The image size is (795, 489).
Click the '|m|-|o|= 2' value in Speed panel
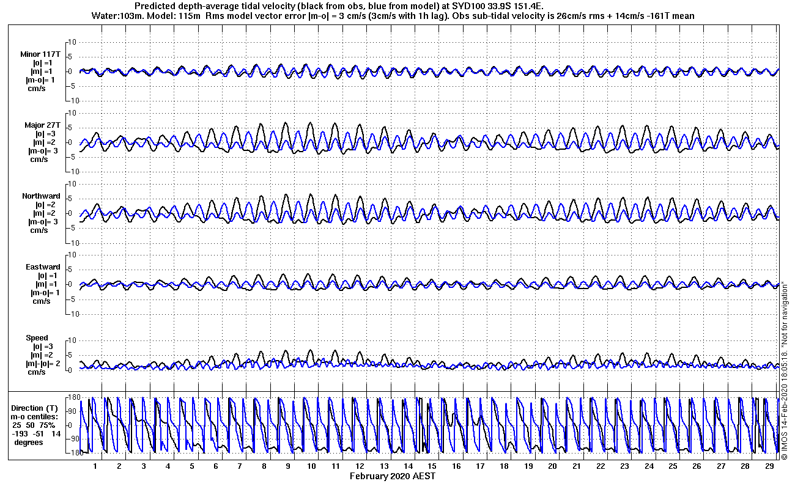(x=42, y=364)
